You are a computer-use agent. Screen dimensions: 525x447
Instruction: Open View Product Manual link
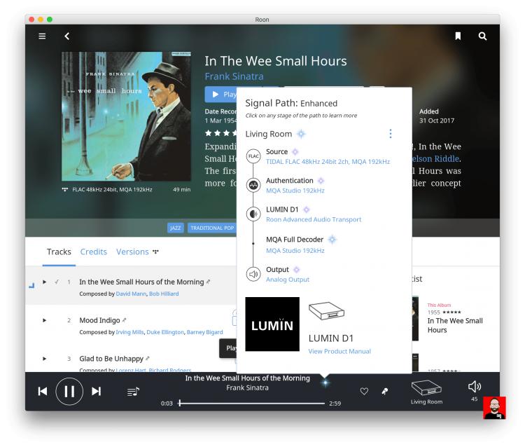pos(339,351)
